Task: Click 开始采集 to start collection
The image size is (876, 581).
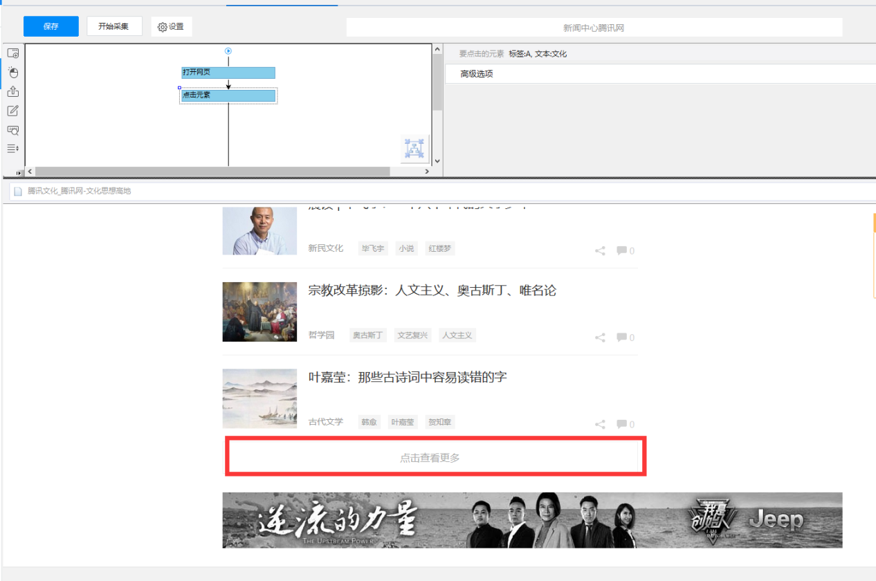Action: [x=114, y=26]
